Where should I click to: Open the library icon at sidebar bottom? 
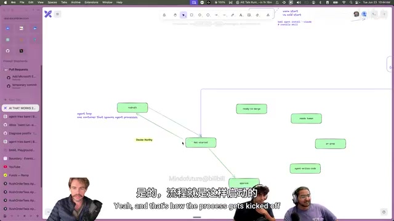coord(5,215)
